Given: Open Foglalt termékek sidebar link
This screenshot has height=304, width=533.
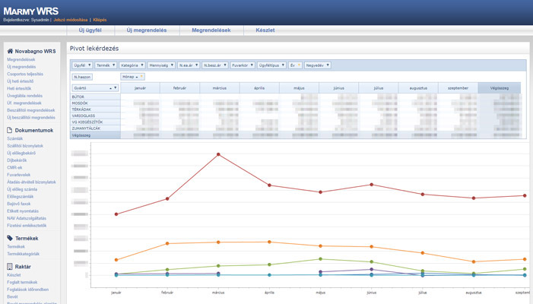Looking at the screenshot, I should [22, 282].
